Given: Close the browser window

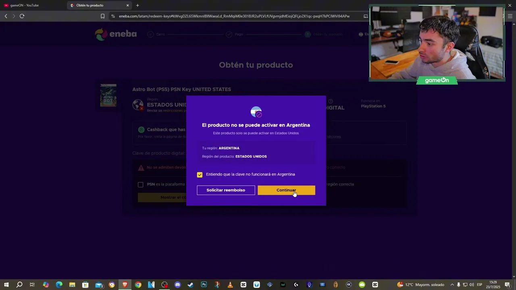Looking at the screenshot, I should 510,5.
